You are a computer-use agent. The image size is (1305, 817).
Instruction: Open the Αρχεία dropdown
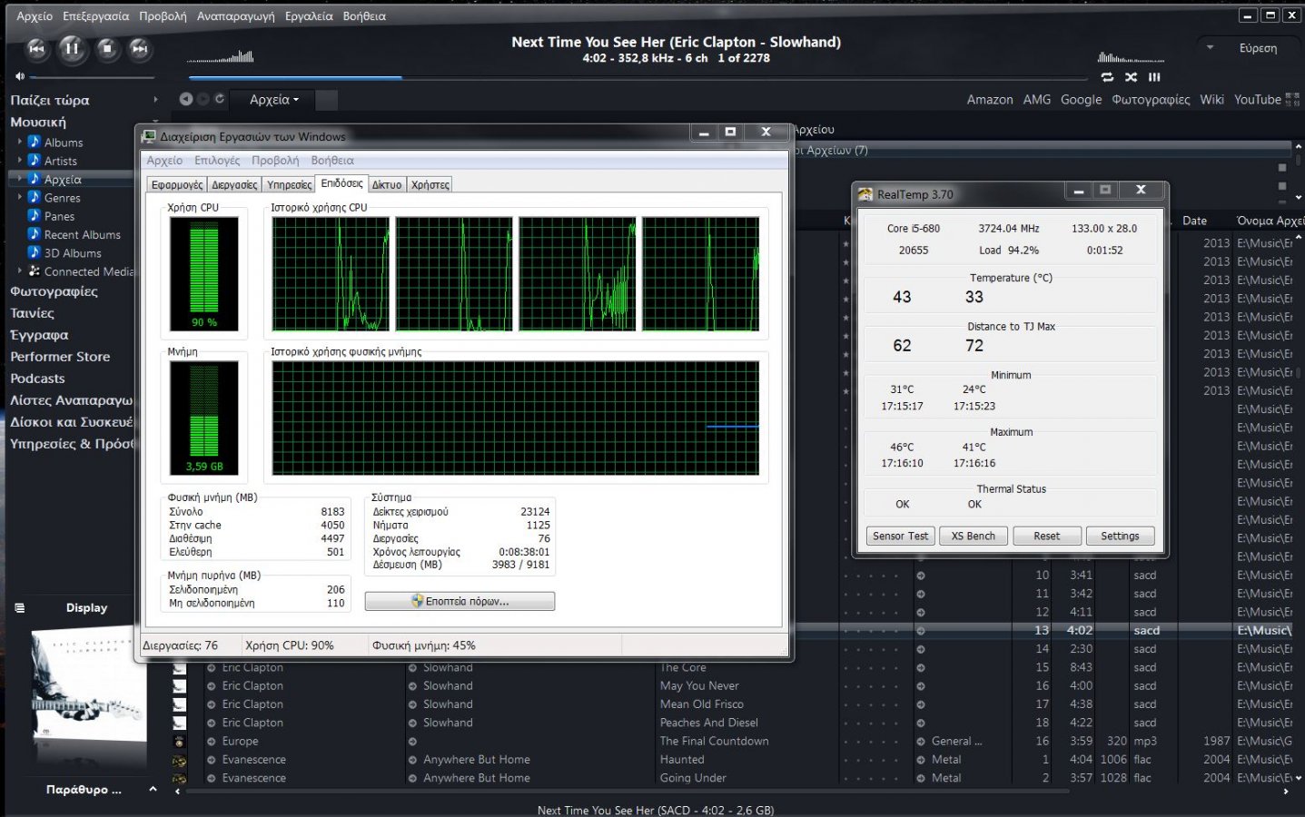273,100
